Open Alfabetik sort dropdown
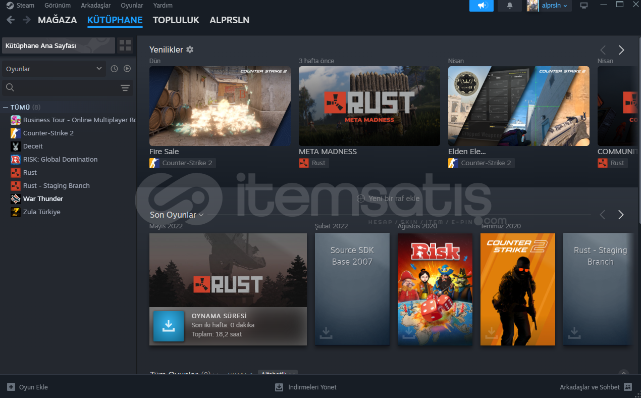 (x=278, y=374)
